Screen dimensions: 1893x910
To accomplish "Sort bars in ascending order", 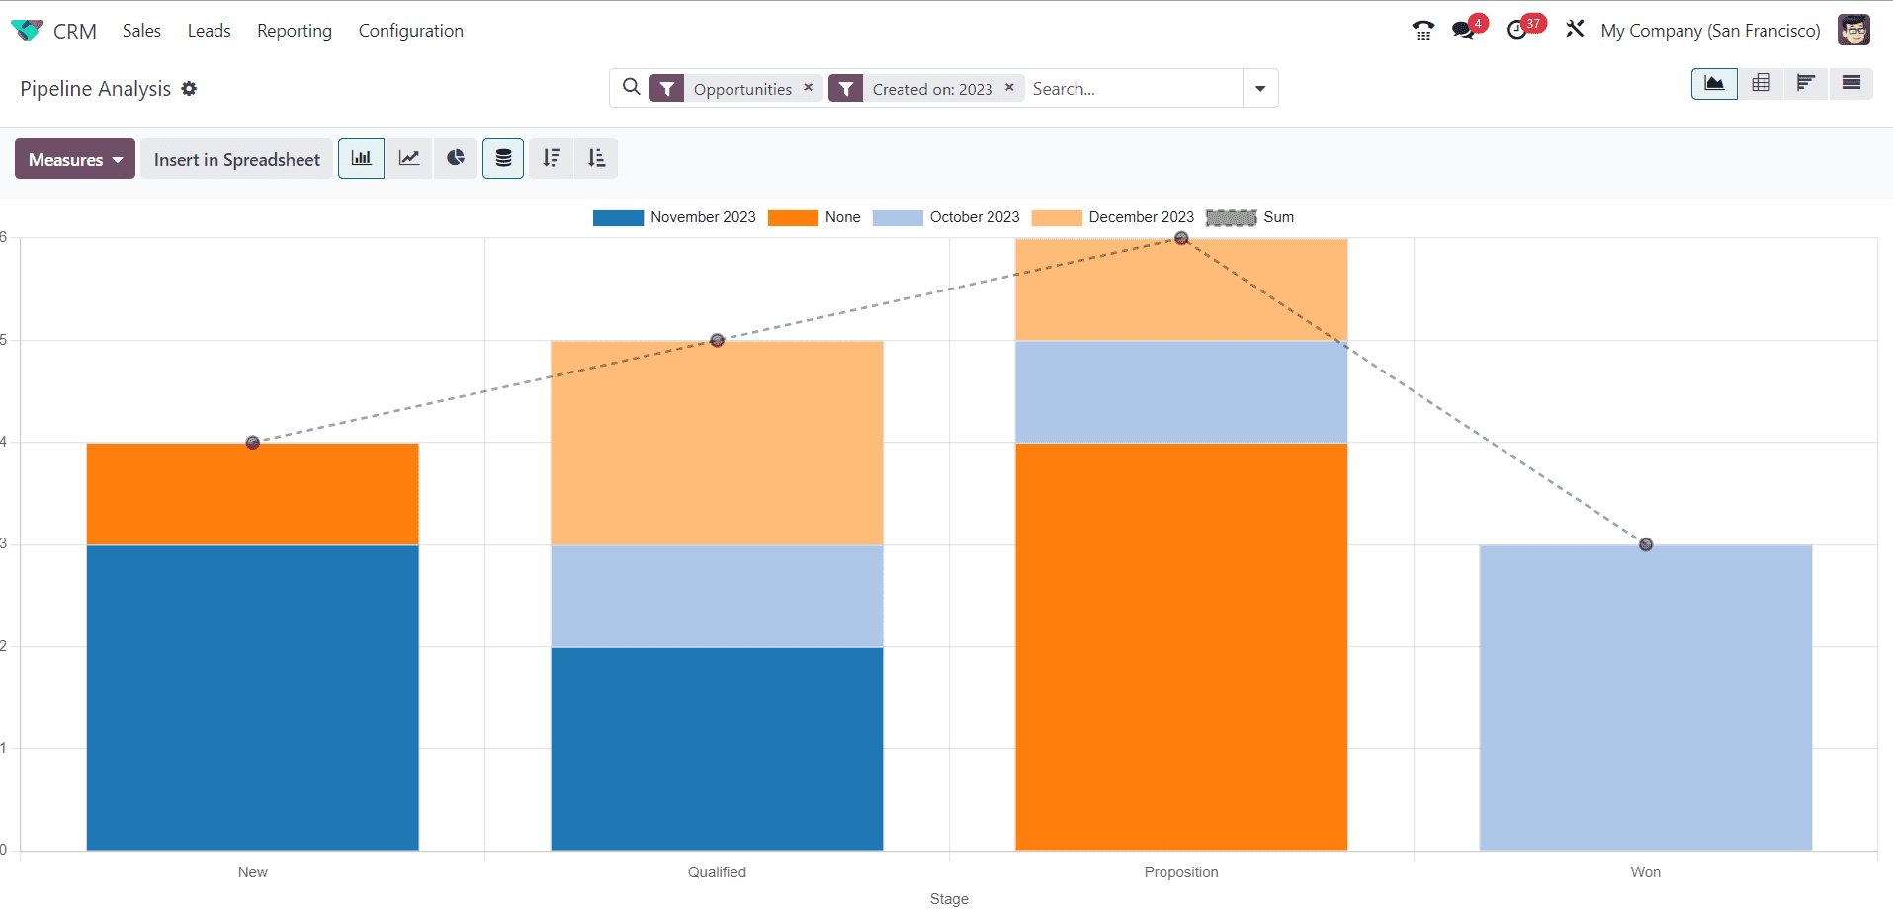I will [x=596, y=158].
